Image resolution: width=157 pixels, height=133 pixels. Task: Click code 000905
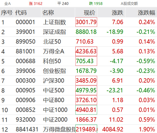pyautogui.click(x=25, y=90)
